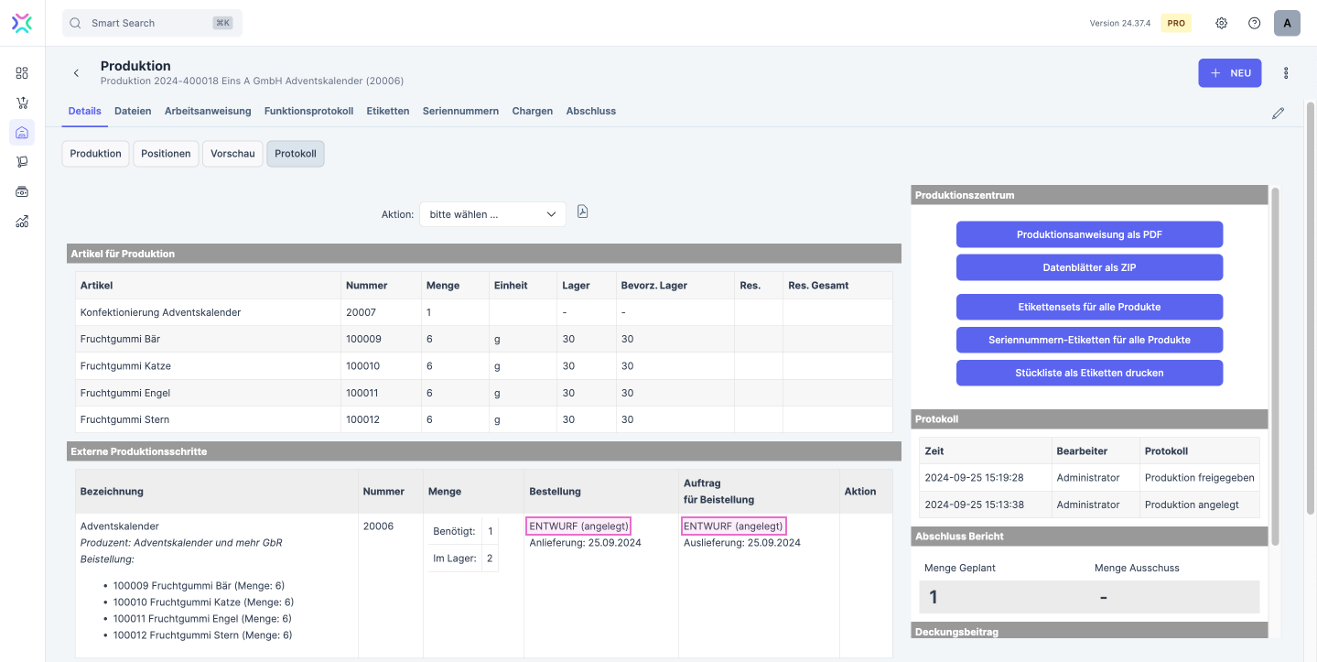This screenshot has height=662, width=1317.
Task: Open the user avatar 'A' menu
Action: pyautogui.click(x=1287, y=23)
